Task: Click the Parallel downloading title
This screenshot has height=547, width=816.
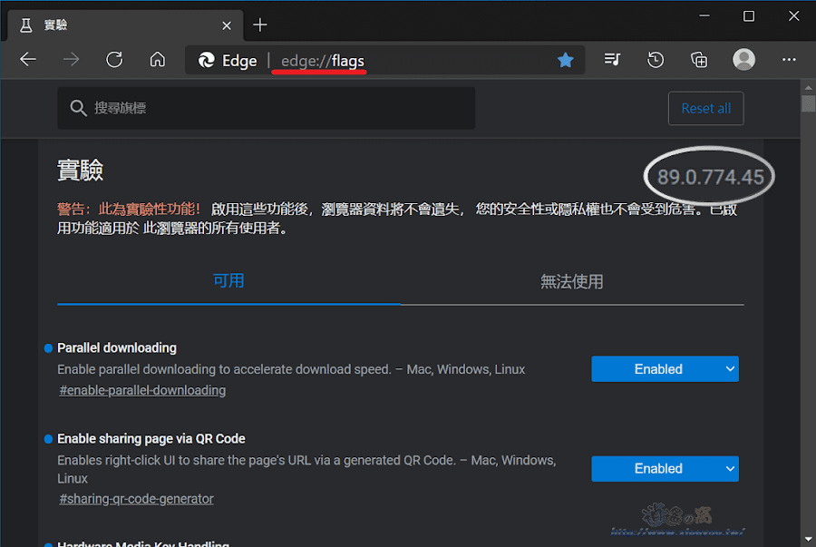Action: pyautogui.click(x=117, y=347)
